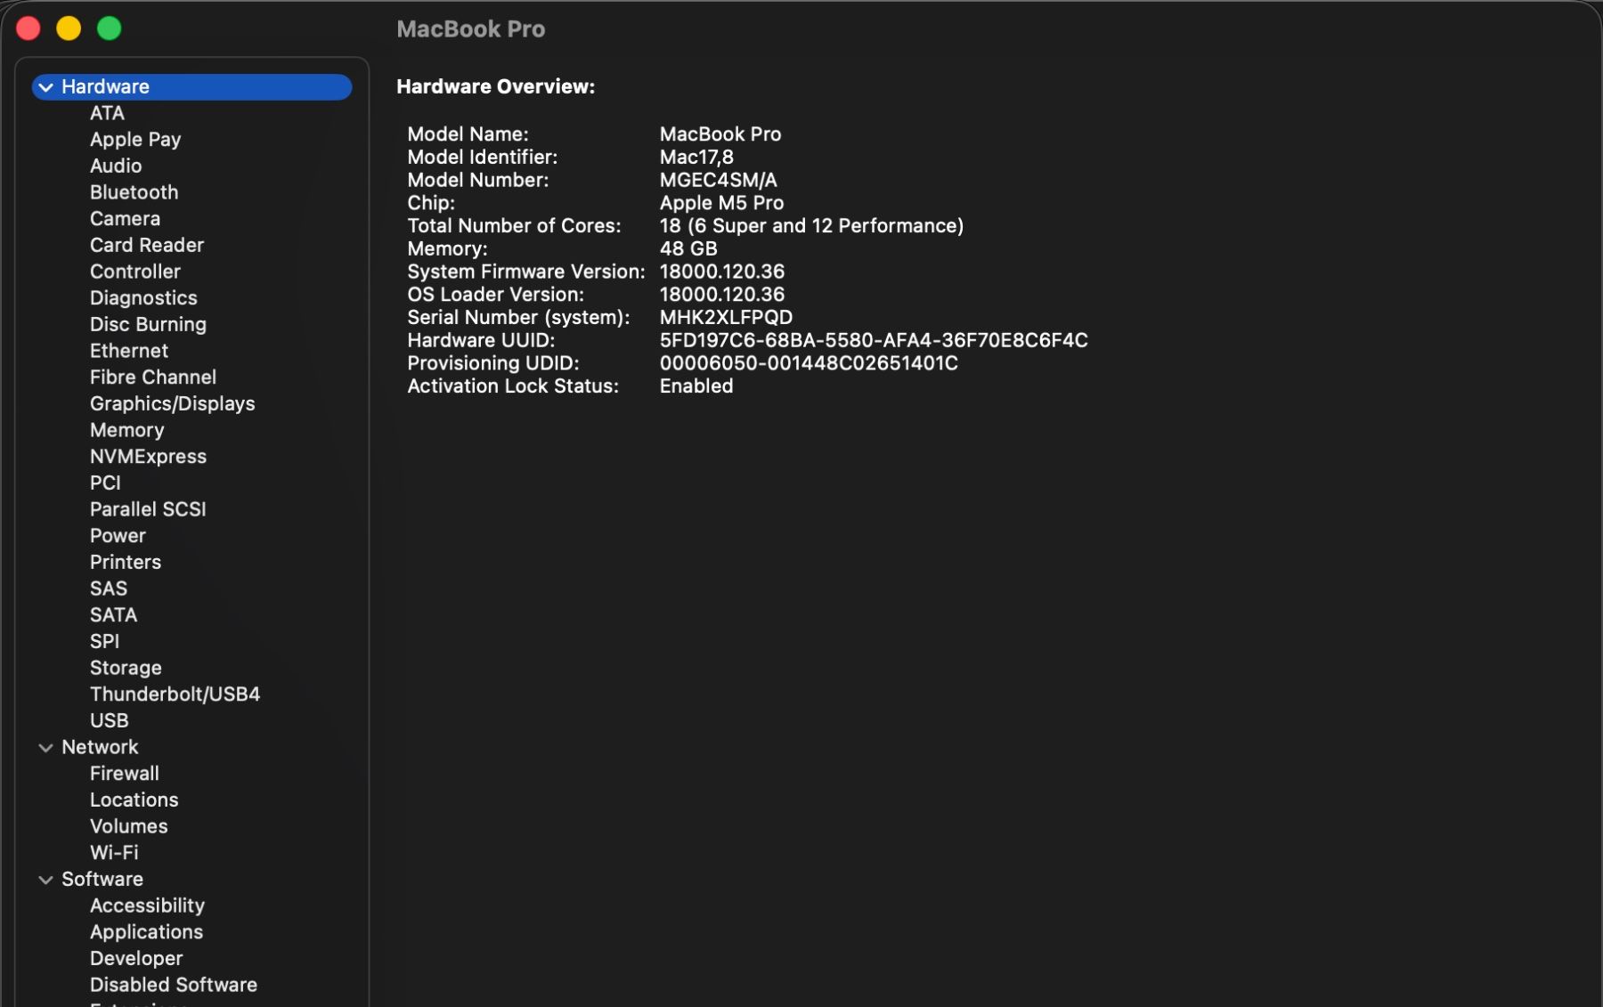
Task: Click the core count value text
Action: [811, 226]
